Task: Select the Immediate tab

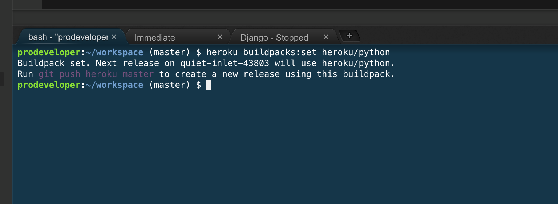Action: click(155, 38)
